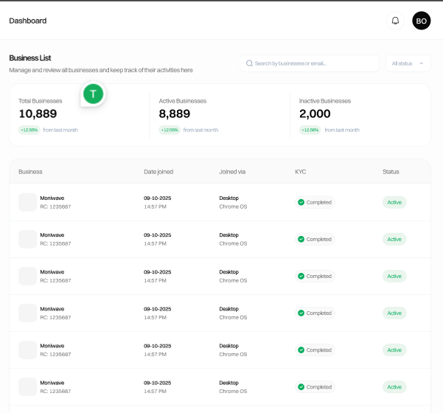Sort by the Business column header
The height and width of the screenshot is (413, 443).
(30, 172)
